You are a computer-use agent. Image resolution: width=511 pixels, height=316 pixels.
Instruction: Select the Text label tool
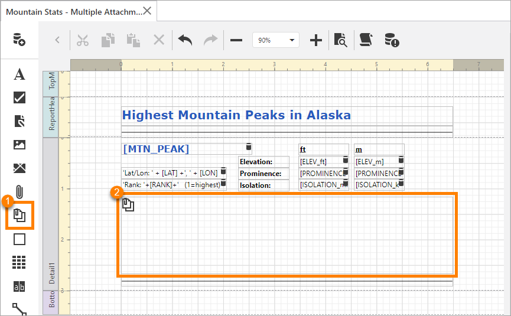point(19,74)
